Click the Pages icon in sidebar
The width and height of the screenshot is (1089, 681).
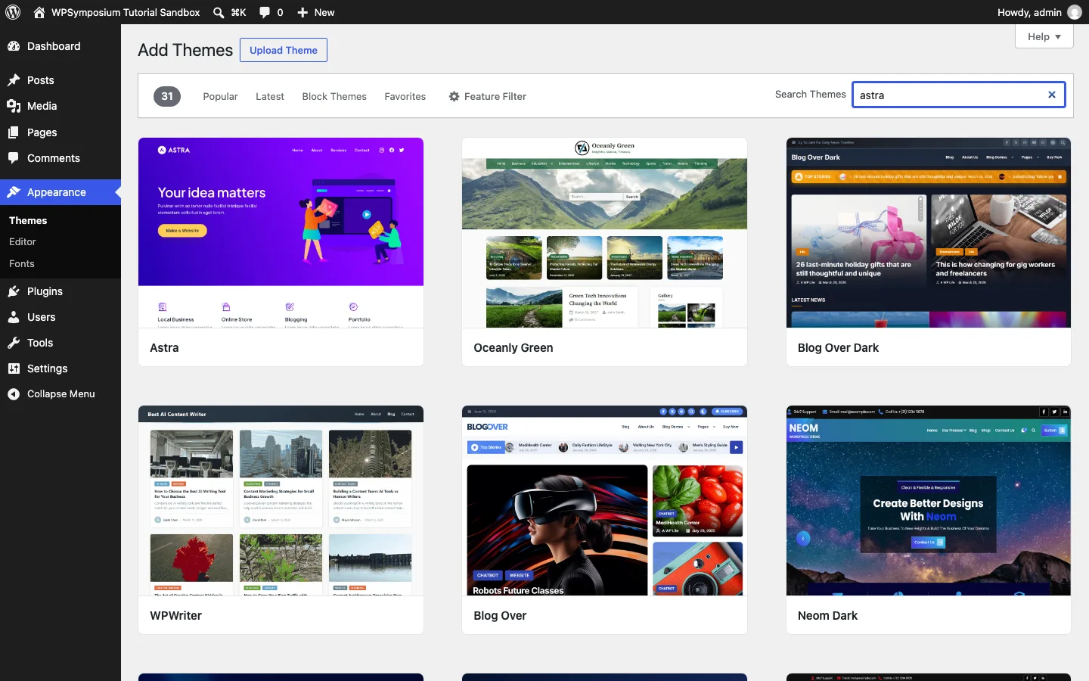[x=14, y=132]
